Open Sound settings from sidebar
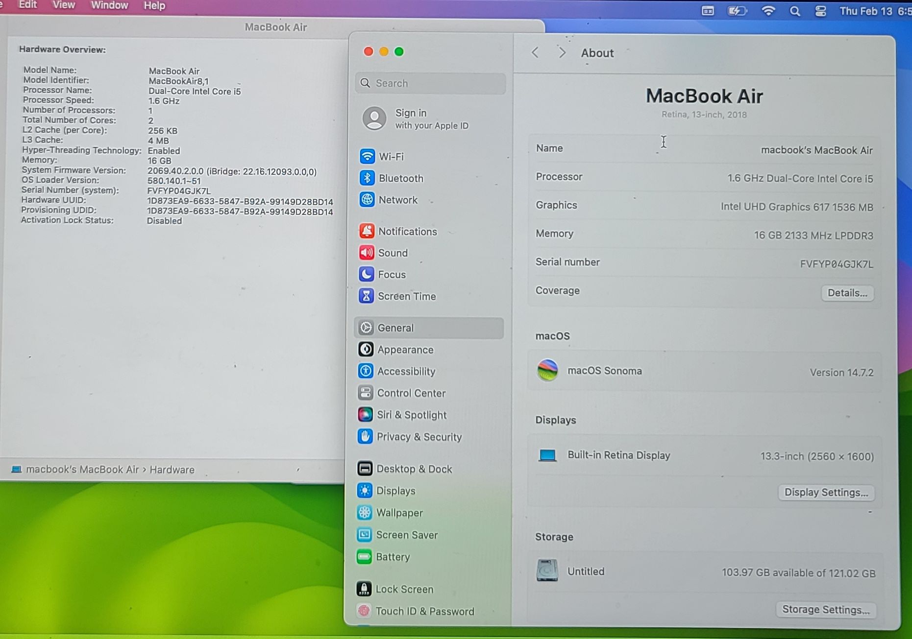This screenshot has height=639, width=912. coord(392,253)
